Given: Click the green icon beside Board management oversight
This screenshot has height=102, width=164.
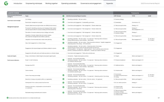Looking at the screenshot, I should coord(63,22).
